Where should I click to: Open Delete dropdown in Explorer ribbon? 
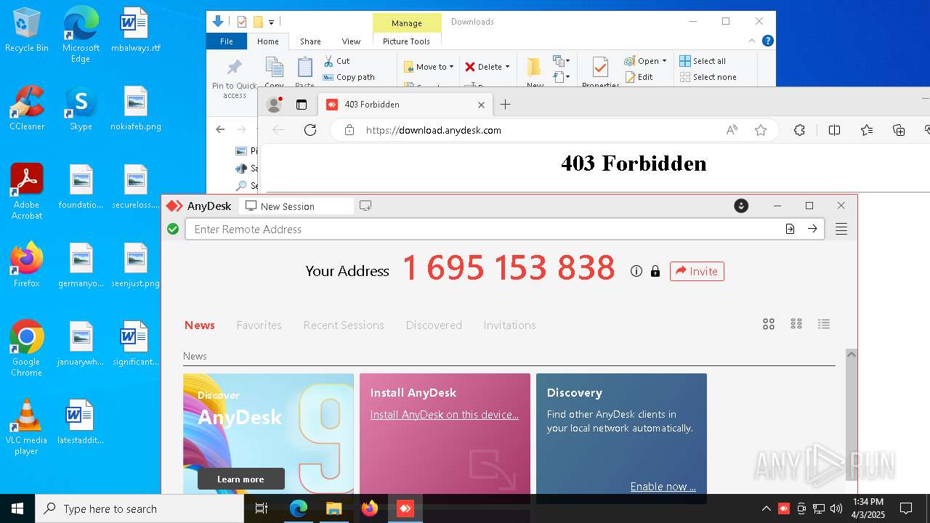tap(487, 67)
